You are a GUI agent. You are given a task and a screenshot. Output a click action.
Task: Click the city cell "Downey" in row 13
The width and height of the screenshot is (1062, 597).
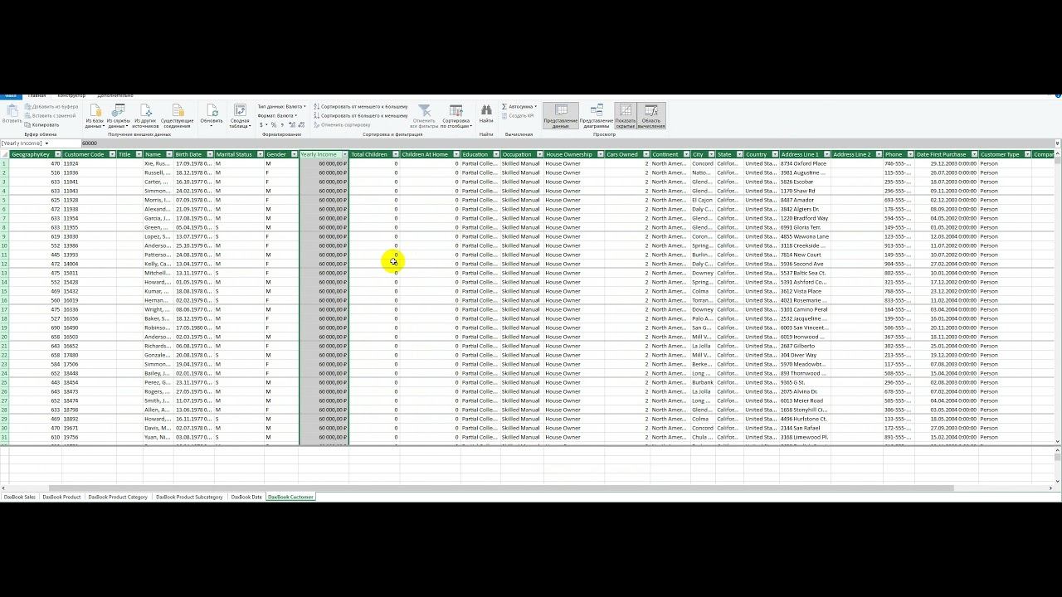703,273
